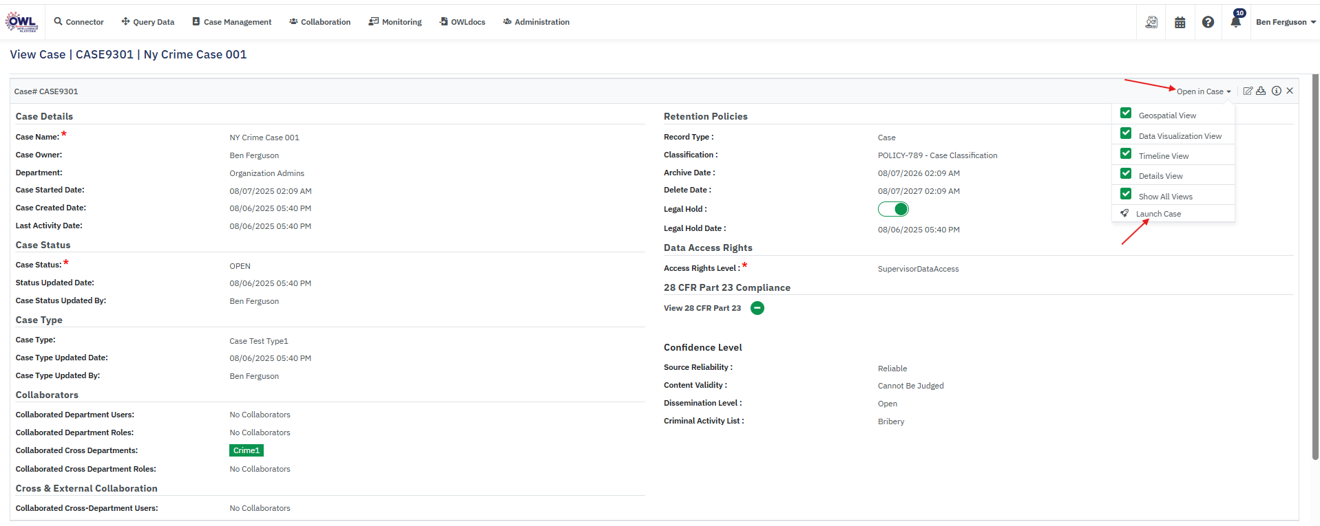The width and height of the screenshot is (1320, 526).
Task: Show case info via circled-i icon
Action: tap(1276, 91)
